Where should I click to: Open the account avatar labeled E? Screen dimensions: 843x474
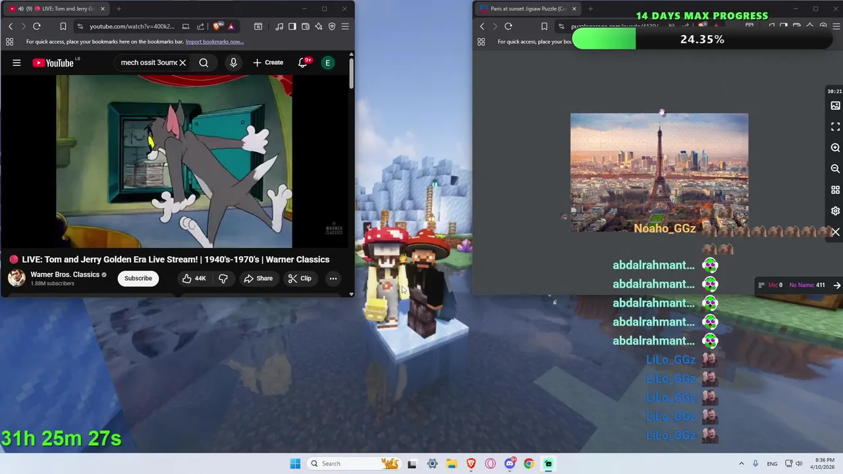pos(327,63)
